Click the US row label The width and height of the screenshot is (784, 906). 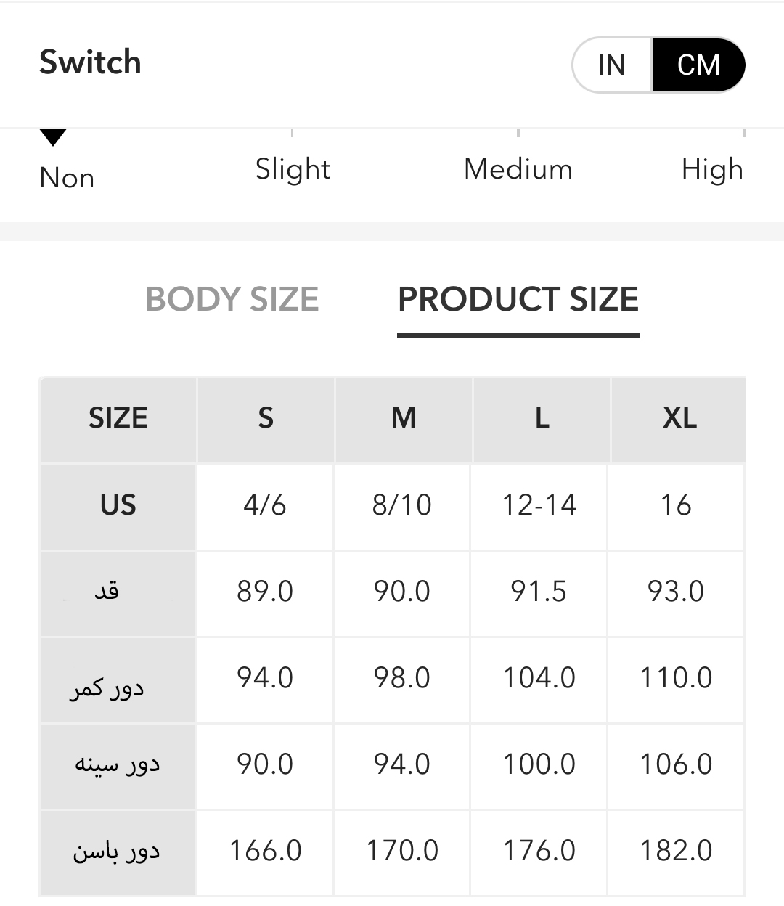coord(118,505)
